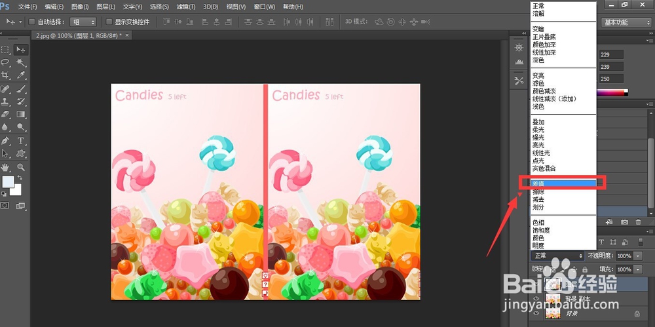Select the Gradient tool
This screenshot has height=327, width=655.
click(x=20, y=114)
